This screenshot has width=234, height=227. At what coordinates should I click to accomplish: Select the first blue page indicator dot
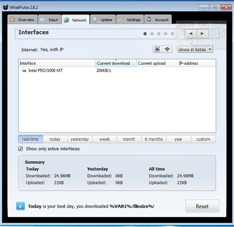click(x=145, y=34)
